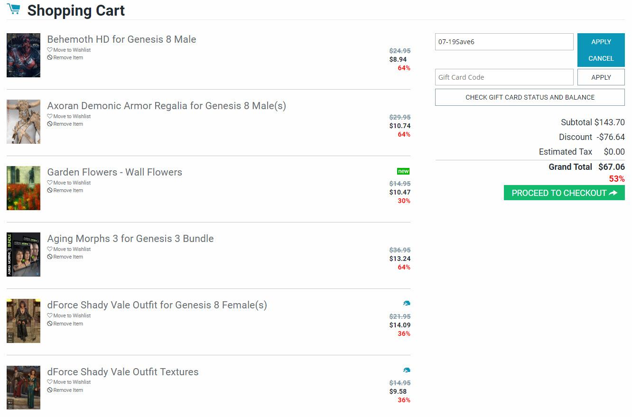
Task: Open Axoran Demonic Armor thumbnail
Action: (x=23, y=121)
